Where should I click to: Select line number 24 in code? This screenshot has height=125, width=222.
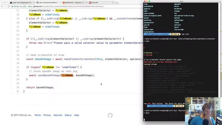click(x=18, y=39)
